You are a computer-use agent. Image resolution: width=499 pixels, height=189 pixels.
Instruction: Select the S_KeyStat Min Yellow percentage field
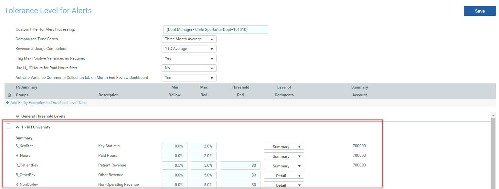click(175, 146)
